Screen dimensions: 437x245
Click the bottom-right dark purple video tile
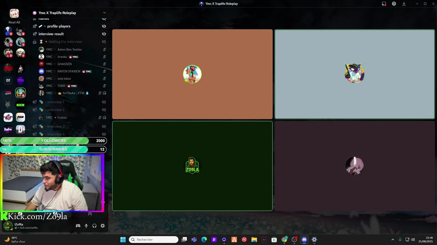[355, 166]
